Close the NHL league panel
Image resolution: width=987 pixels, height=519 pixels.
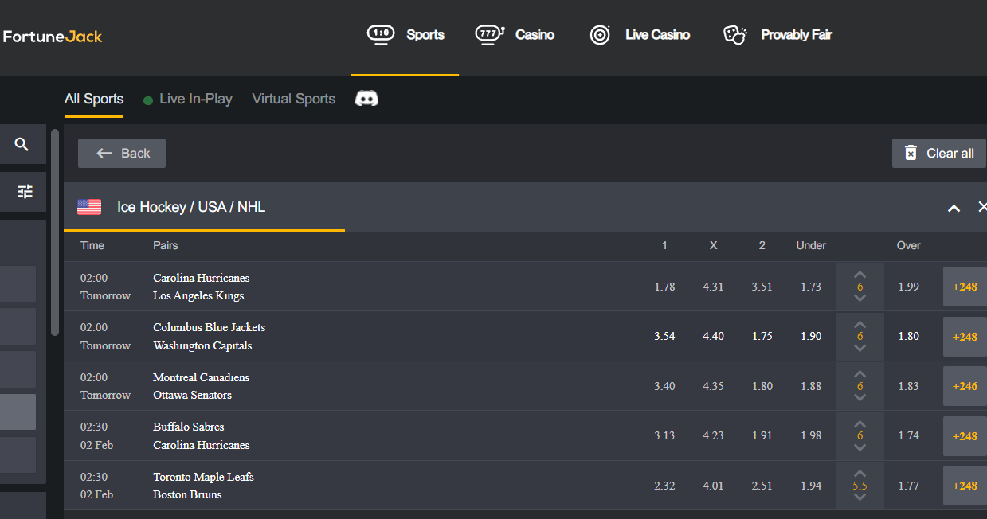(x=981, y=207)
